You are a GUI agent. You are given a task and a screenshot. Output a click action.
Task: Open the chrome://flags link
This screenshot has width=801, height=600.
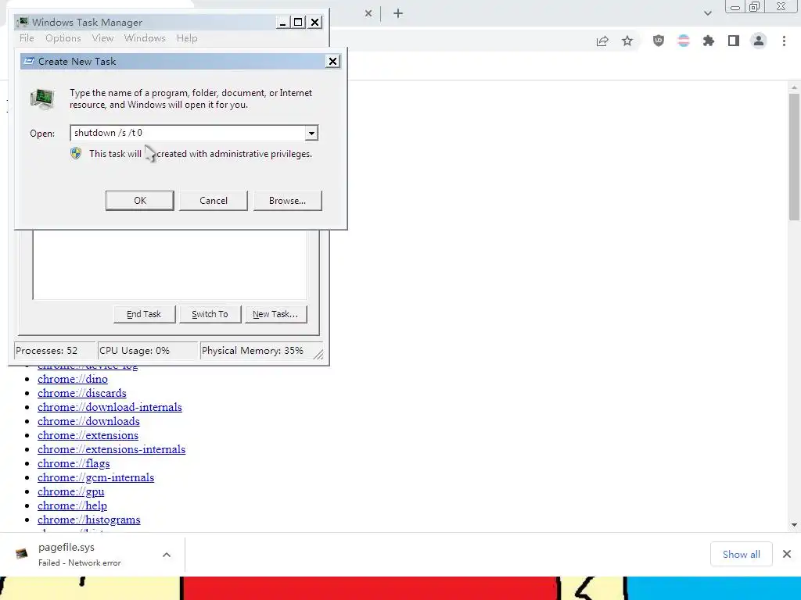pyautogui.click(x=74, y=463)
